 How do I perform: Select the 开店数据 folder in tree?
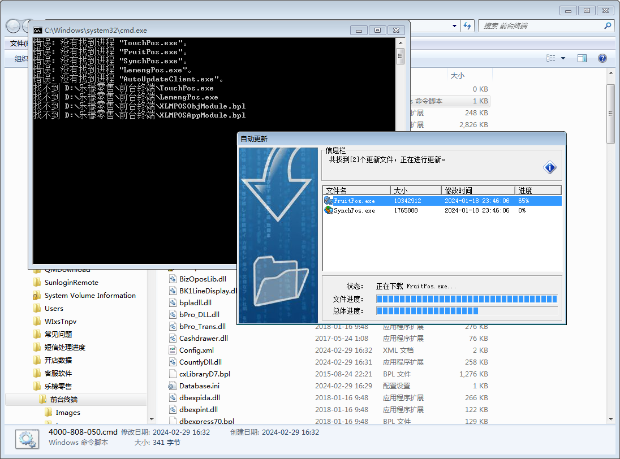pos(58,361)
